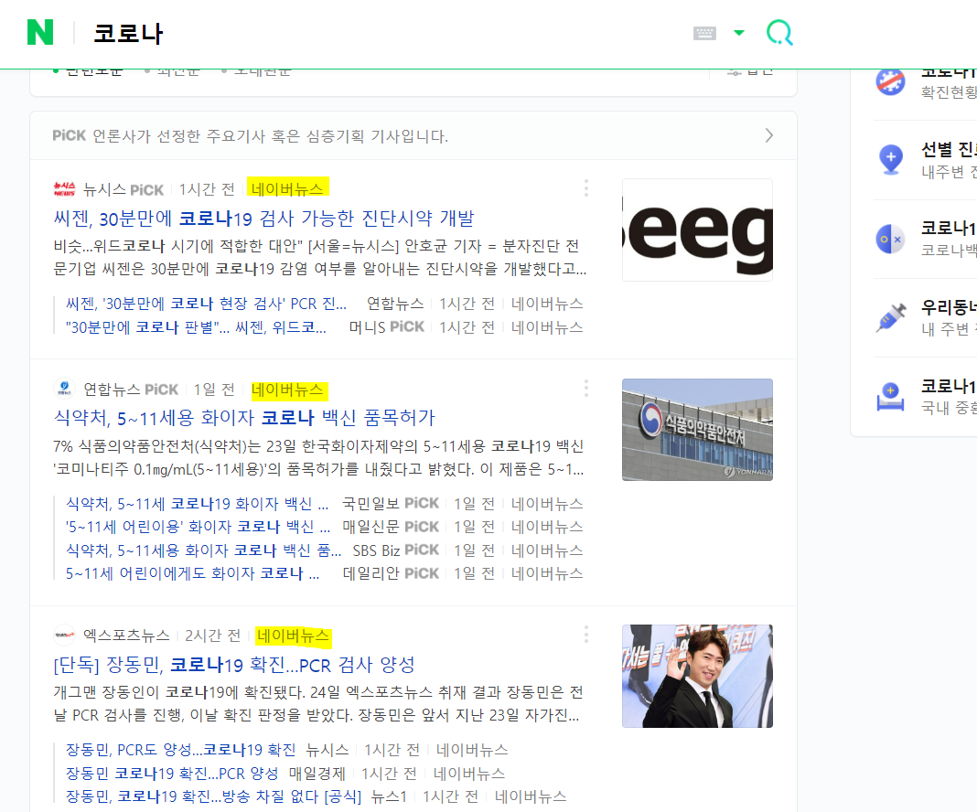Click the green Naver N logo
977x812 pixels.
40,32
